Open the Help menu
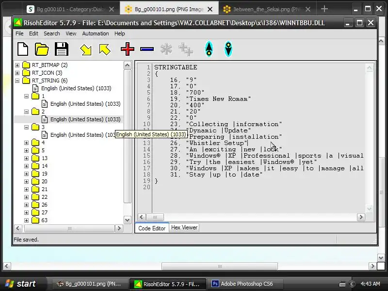The image size is (388, 291). (119, 33)
